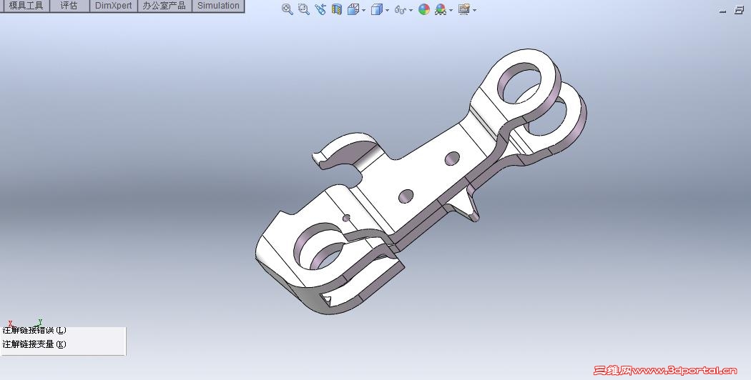The height and width of the screenshot is (380, 751).
Task: Open the View Settings dropdown arrow
Action: [x=474, y=10]
